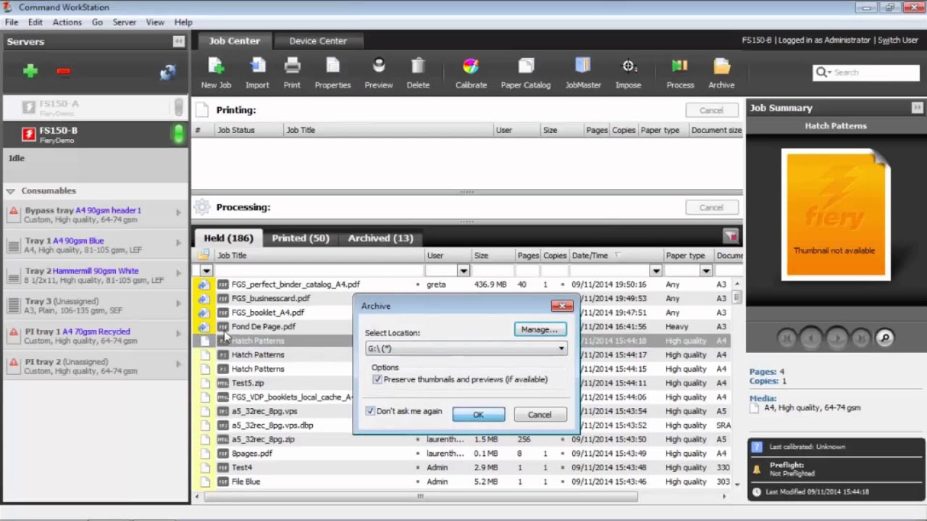The height and width of the screenshot is (521, 927).
Task: Open the Server menu
Action: [x=124, y=22]
